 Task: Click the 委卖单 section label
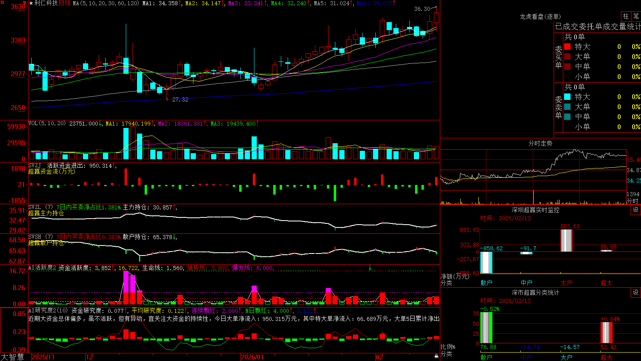click(x=558, y=107)
